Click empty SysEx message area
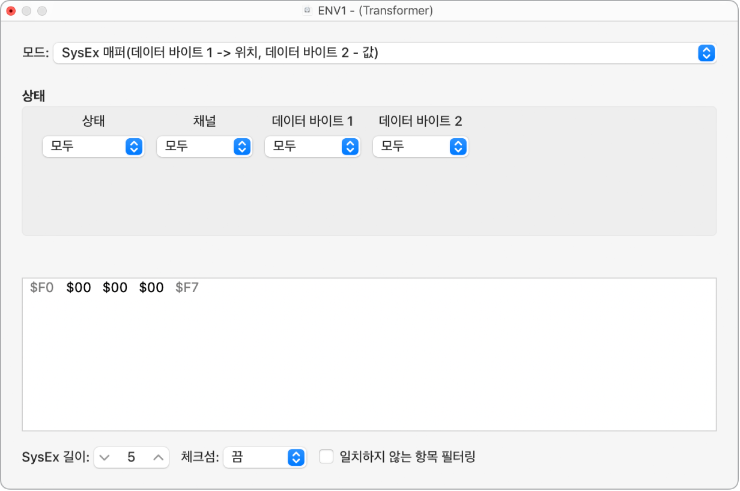The height and width of the screenshot is (491, 740). (x=369, y=367)
